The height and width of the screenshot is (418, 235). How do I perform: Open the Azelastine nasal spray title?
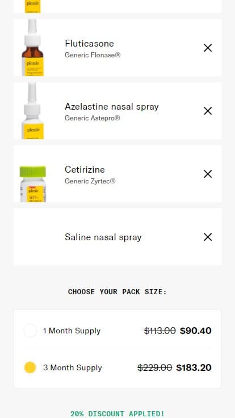tap(112, 107)
